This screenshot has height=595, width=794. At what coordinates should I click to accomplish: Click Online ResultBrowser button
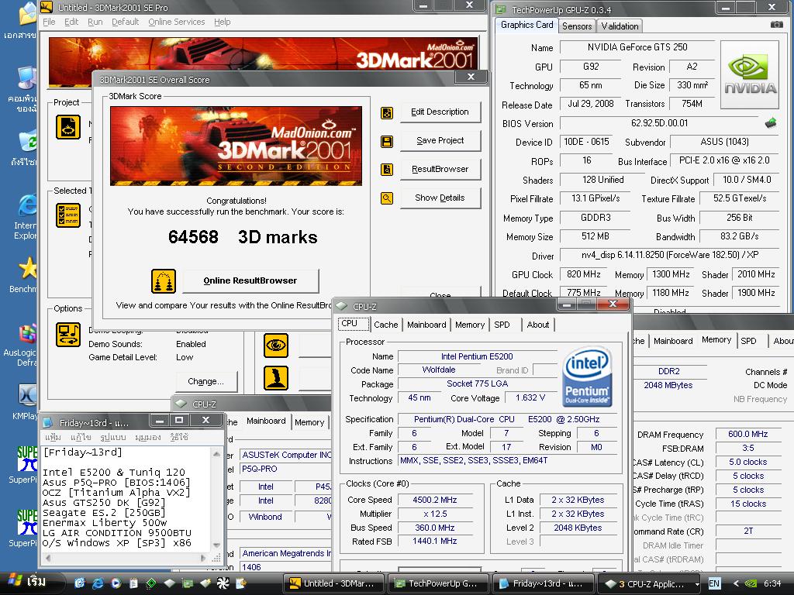pos(250,280)
